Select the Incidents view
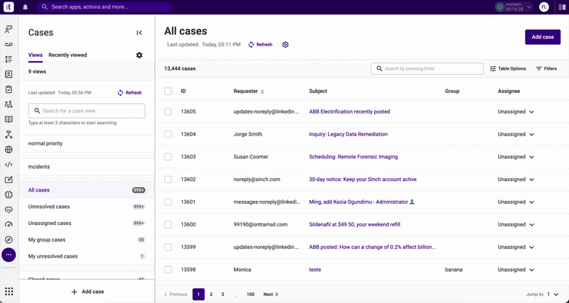The height and width of the screenshot is (303, 569). pos(87,167)
